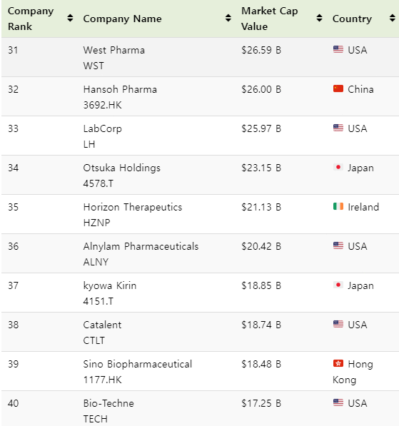The width and height of the screenshot is (399, 426).
Task: Select Horizon Therapeutics company name
Action: click(133, 208)
